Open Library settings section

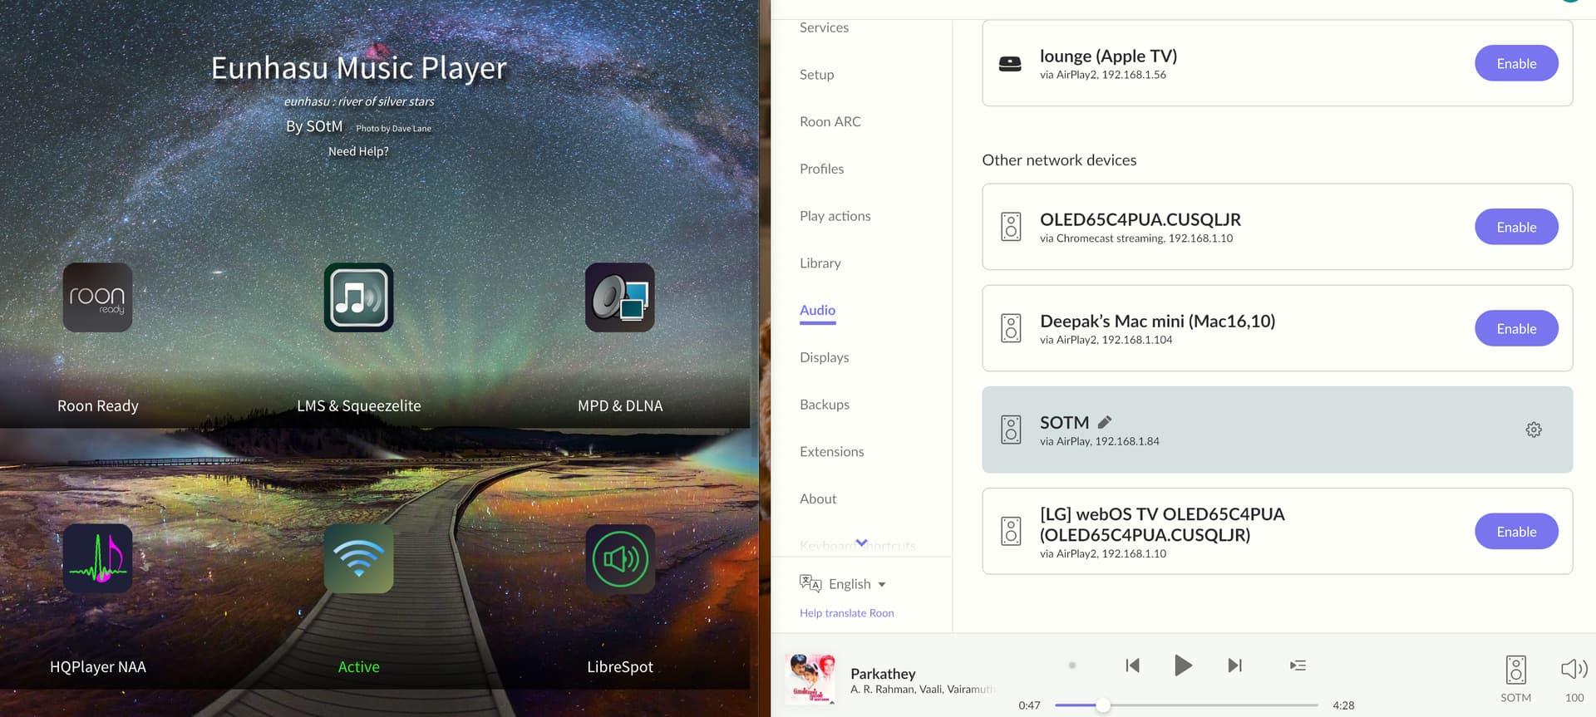point(820,263)
